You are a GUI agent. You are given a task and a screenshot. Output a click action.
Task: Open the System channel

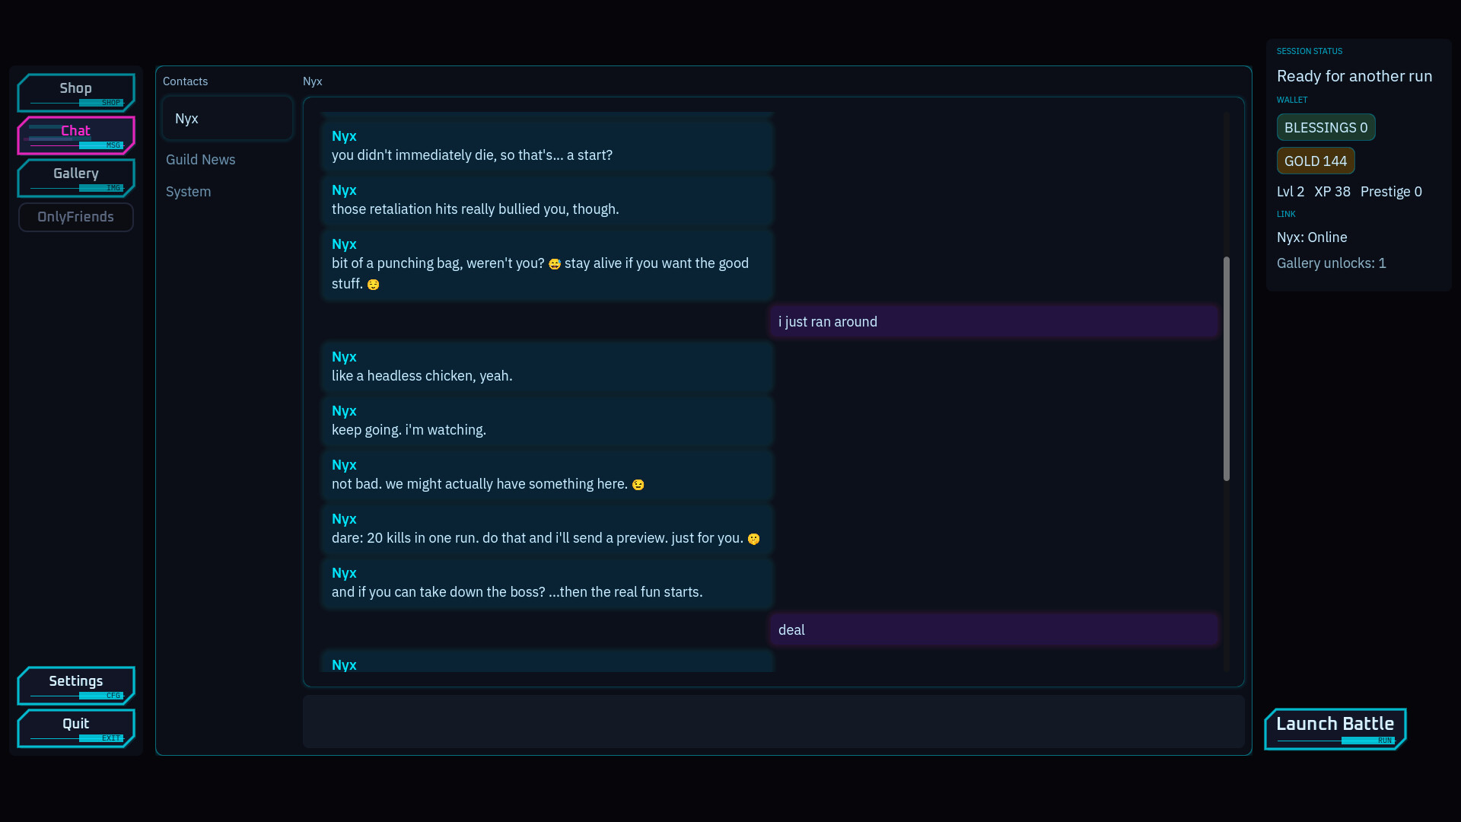(x=189, y=192)
